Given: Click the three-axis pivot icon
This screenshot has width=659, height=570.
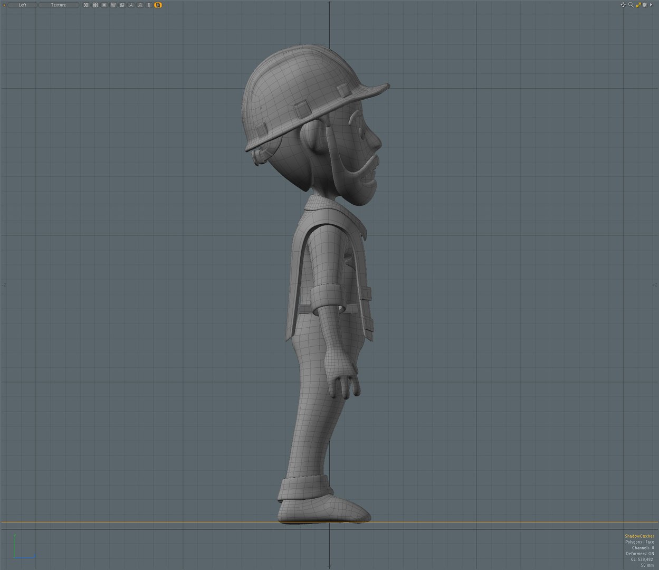Looking at the screenshot, I should pyautogui.click(x=131, y=5).
